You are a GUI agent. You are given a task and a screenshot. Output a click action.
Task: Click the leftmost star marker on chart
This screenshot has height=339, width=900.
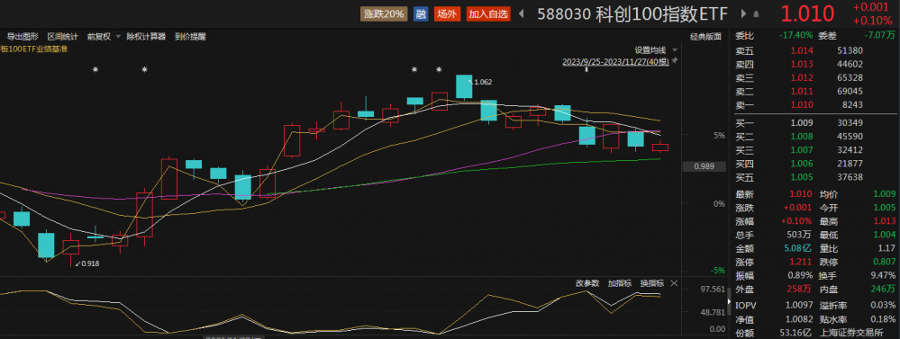tap(95, 69)
